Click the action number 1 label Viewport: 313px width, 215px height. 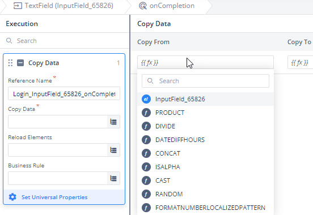pyautogui.click(x=119, y=63)
